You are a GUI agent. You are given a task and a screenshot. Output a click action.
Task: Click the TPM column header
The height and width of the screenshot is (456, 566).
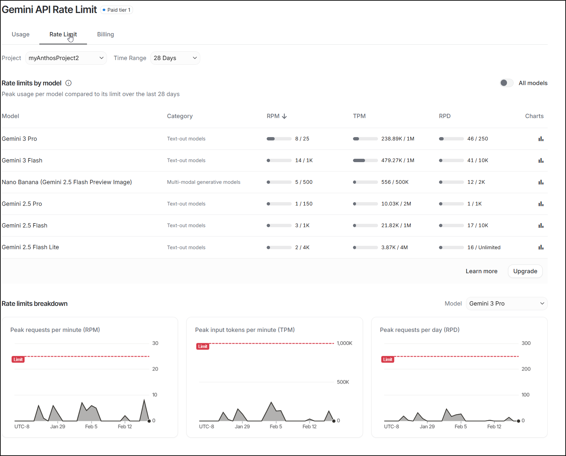pos(359,116)
